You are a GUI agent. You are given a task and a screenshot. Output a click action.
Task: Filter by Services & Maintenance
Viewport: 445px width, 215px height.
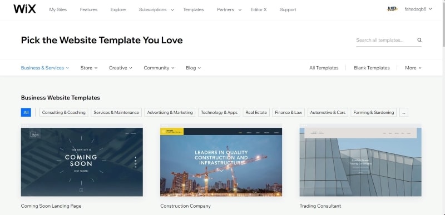click(116, 112)
